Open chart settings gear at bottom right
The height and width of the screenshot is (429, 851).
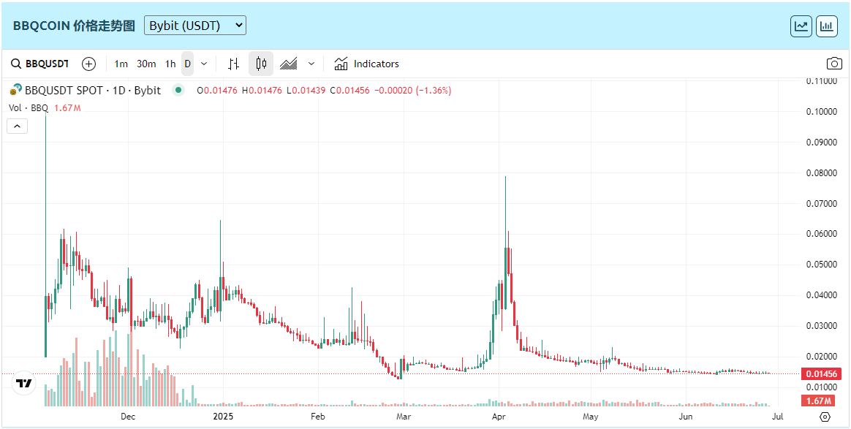pyautogui.click(x=825, y=417)
